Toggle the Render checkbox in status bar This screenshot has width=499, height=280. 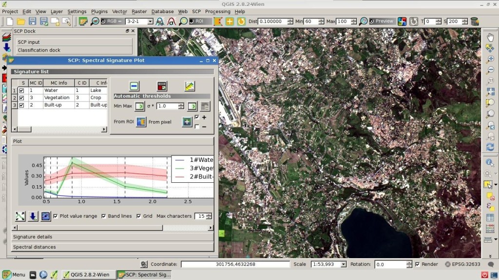pos(418,264)
